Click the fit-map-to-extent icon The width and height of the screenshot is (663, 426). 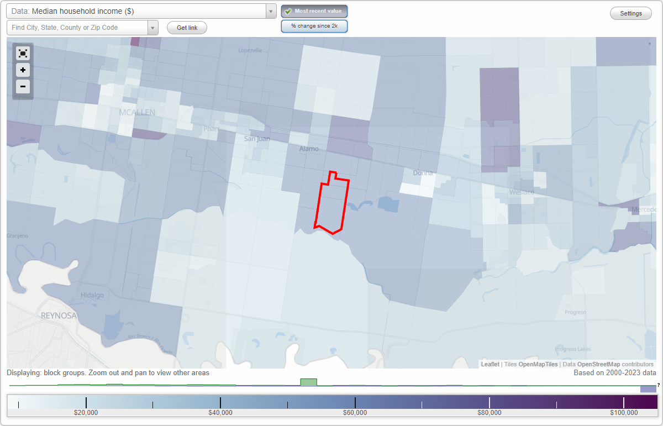click(23, 53)
